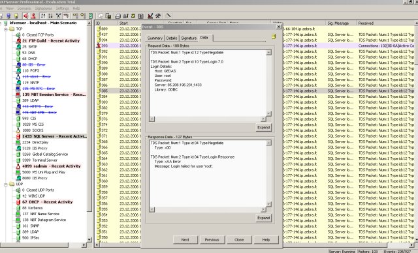Click the red icon beside 21 FTP Guild
This screenshot has width=418, height=253.
tap(18, 41)
